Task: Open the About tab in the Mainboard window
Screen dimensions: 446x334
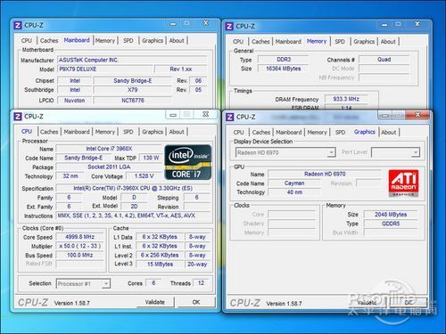Action: tap(177, 40)
